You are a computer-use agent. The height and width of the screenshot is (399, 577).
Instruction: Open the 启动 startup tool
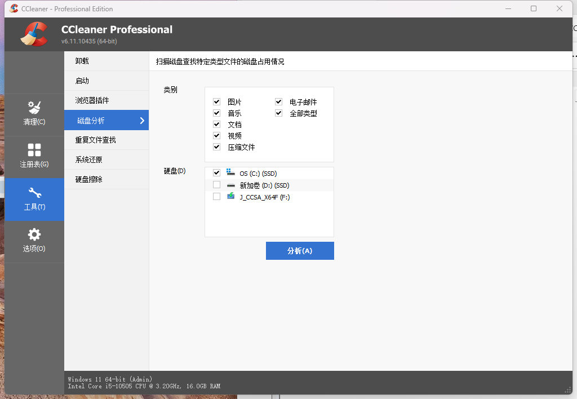(106, 81)
